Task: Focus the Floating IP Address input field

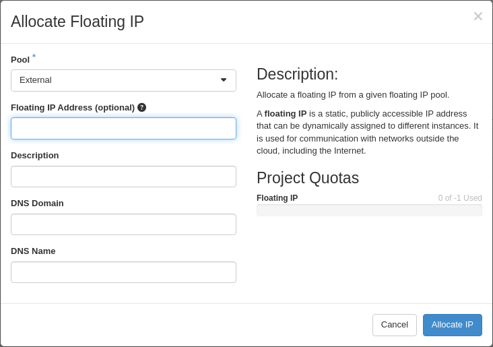Action: pos(123,128)
